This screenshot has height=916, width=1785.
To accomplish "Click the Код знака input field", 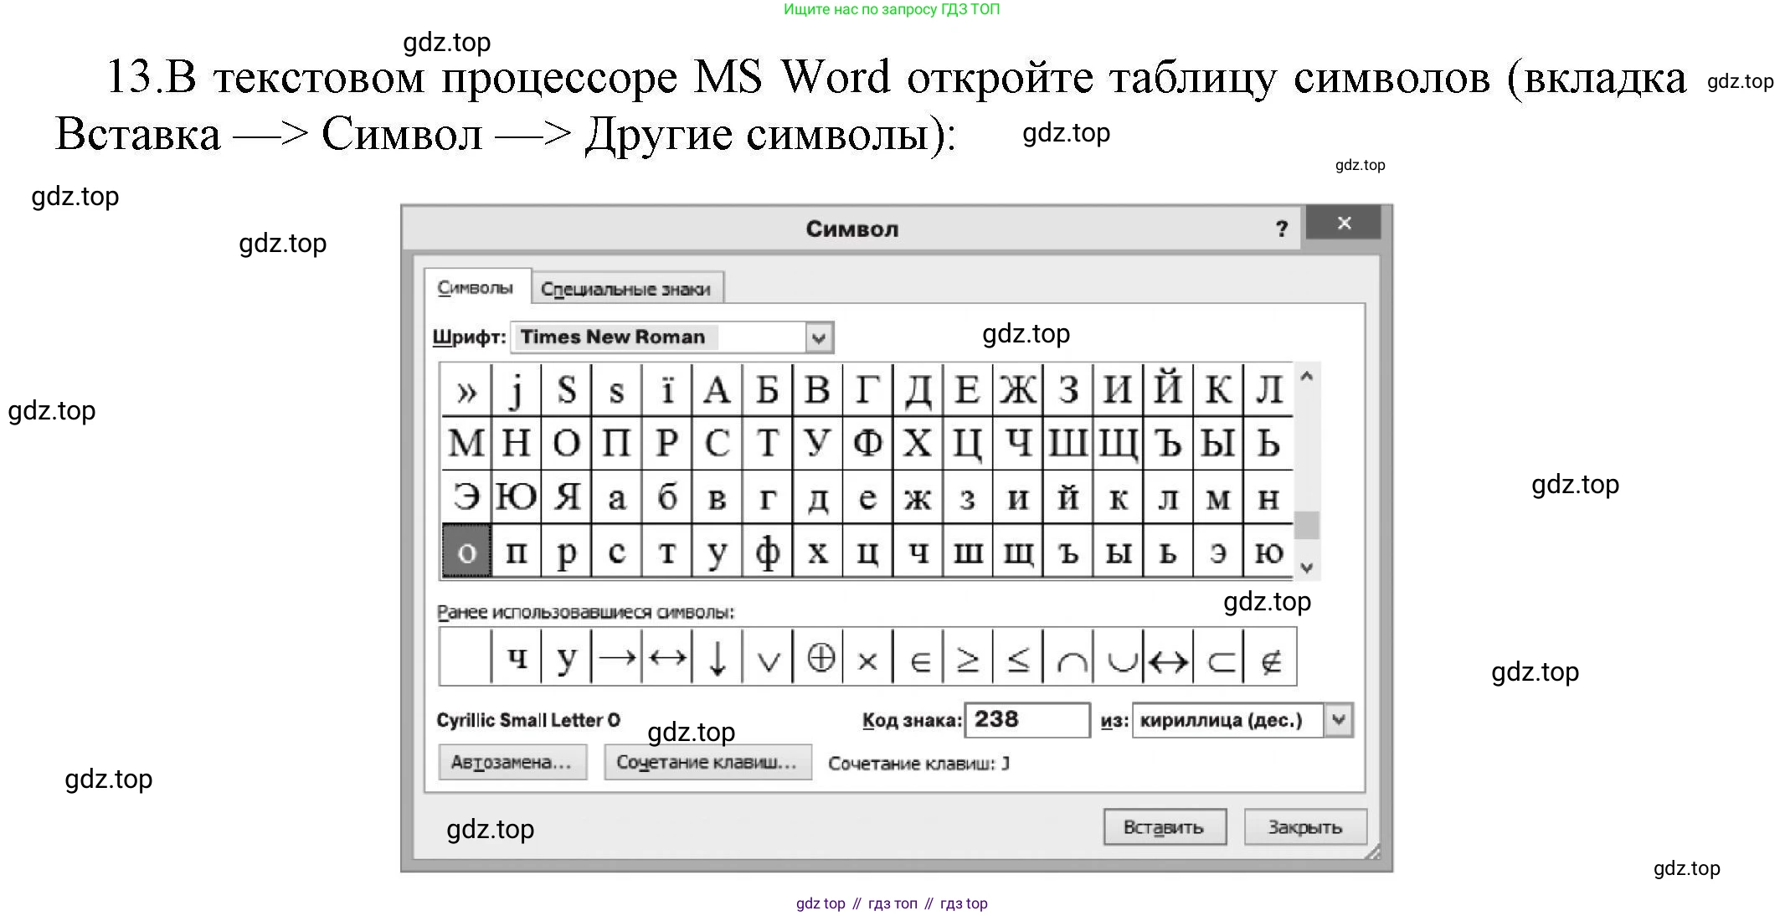I will 1026,720.
